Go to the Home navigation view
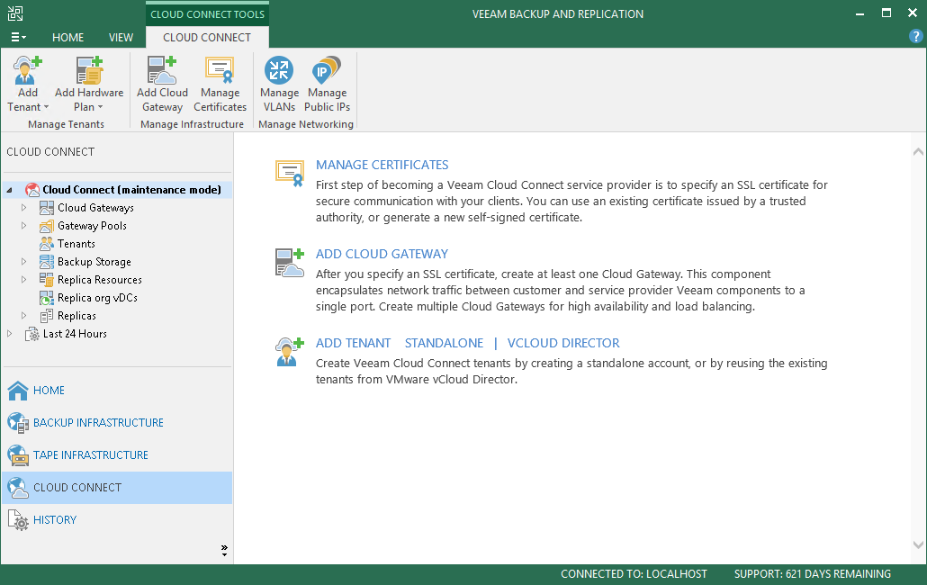The image size is (927, 585). (x=49, y=390)
